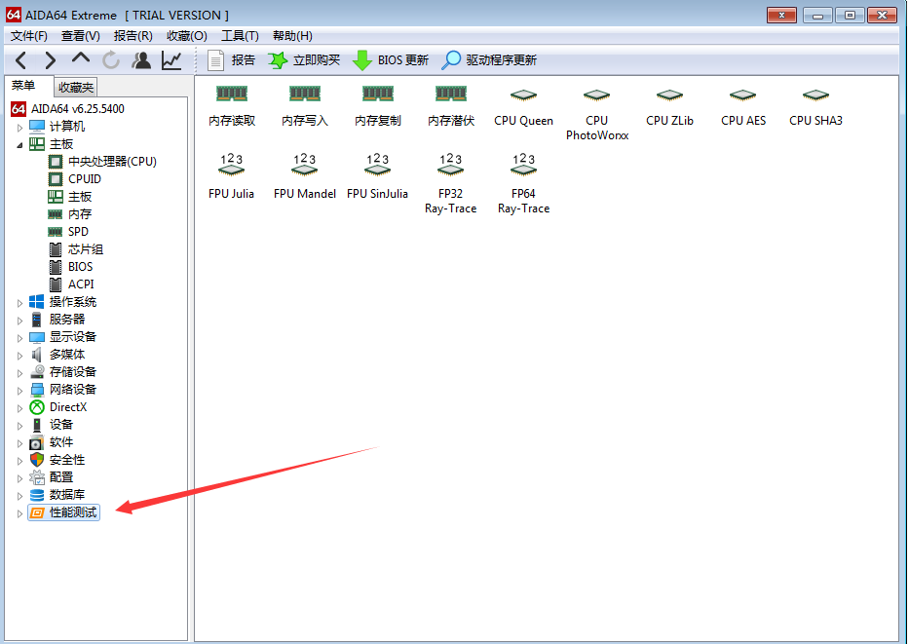Open the graph chart toolbar icon
The height and width of the screenshot is (644, 909).
point(171,60)
